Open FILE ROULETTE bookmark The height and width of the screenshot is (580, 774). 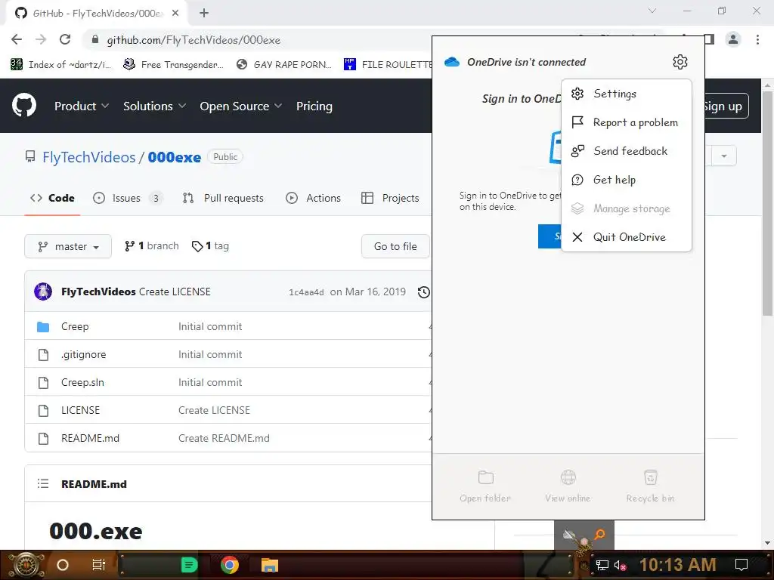click(x=389, y=65)
